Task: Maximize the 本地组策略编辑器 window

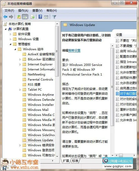Action: (122, 3)
